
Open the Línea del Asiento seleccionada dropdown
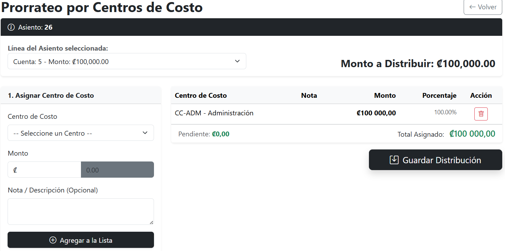126,61
